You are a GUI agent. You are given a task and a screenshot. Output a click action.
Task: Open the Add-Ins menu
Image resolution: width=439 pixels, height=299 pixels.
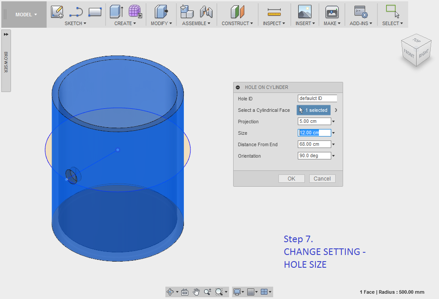pos(361,23)
